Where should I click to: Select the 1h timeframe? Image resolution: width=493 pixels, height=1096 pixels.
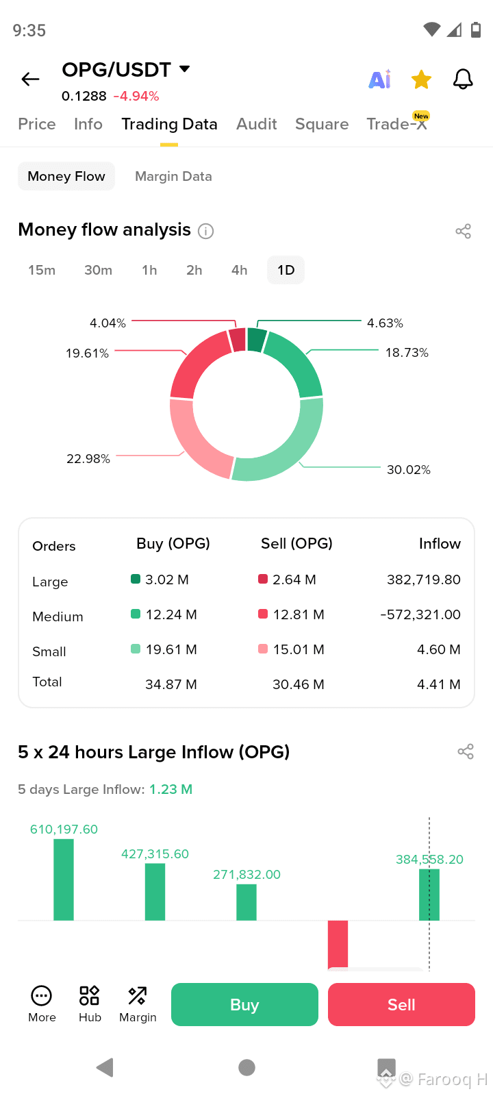(x=149, y=270)
